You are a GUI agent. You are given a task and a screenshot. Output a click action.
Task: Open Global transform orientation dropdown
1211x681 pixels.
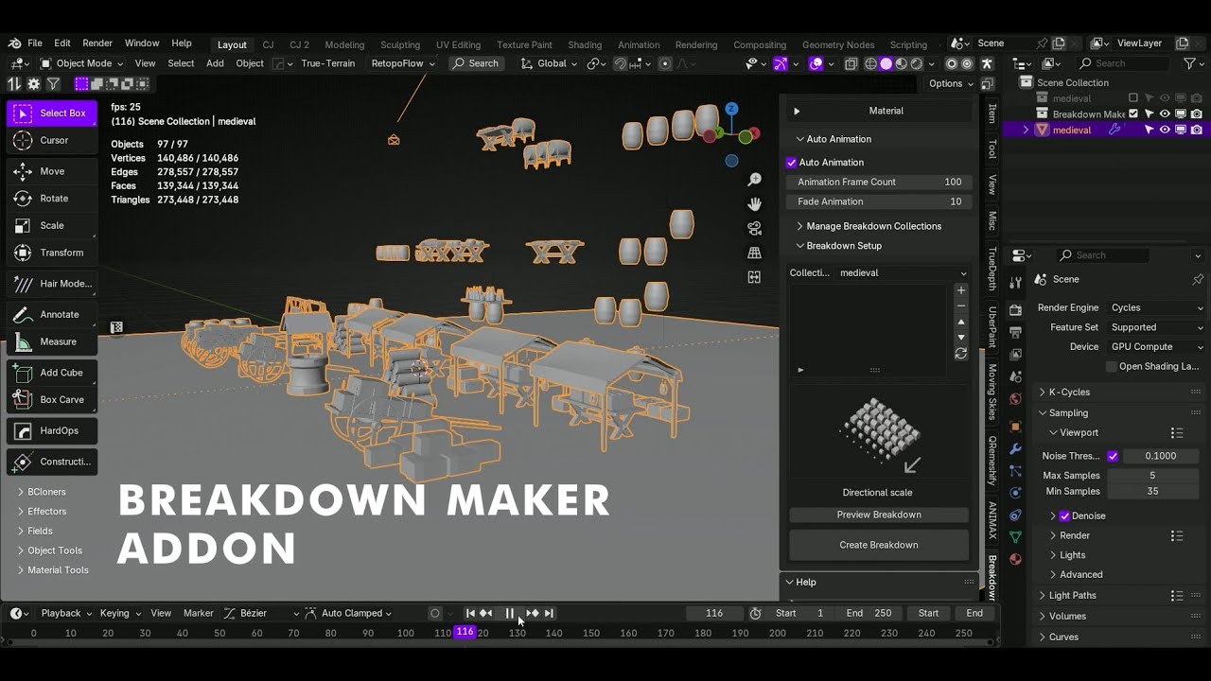pyautogui.click(x=550, y=63)
